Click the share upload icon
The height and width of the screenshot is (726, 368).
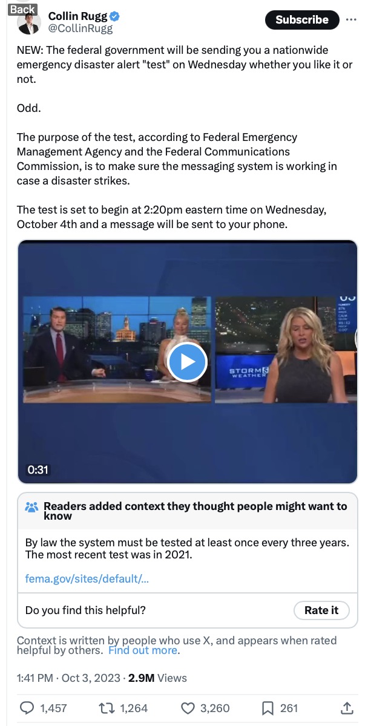coord(347,707)
